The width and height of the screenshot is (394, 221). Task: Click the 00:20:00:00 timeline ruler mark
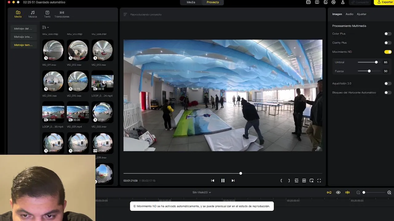(x=293, y=201)
